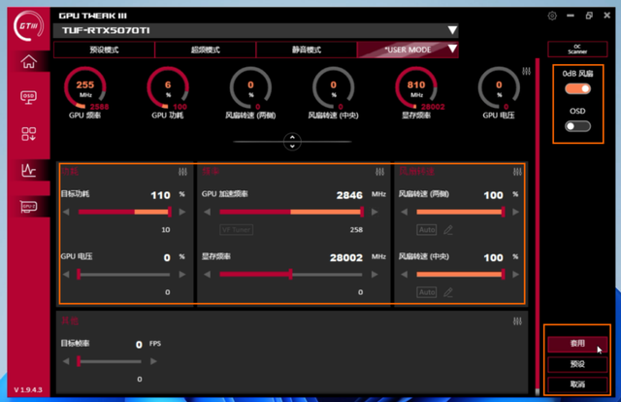
Task: Click the 风扇转速 (中央) gauge
Action: (x=334, y=88)
